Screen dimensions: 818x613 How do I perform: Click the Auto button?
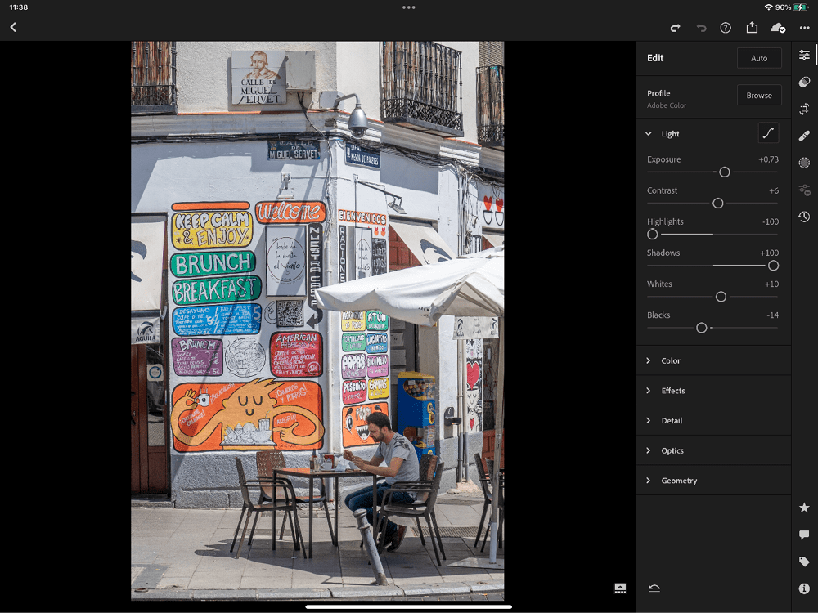[x=759, y=58]
